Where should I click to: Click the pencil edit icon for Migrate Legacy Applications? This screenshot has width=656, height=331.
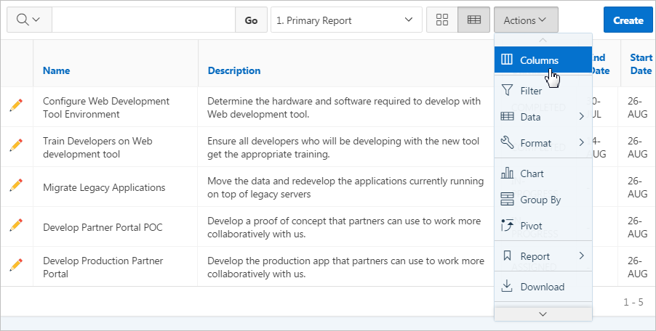[x=16, y=186]
